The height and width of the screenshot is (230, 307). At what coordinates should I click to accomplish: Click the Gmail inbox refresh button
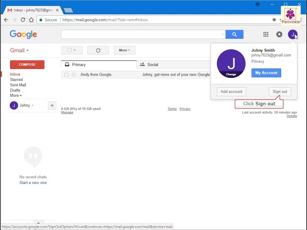click(x=98, y=50)
